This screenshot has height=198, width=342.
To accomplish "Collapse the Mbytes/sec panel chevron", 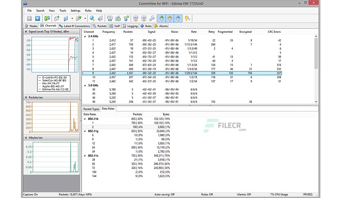I will 26,138.
